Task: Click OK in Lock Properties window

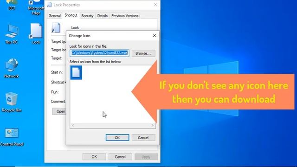Action: (x=94, y=157)
